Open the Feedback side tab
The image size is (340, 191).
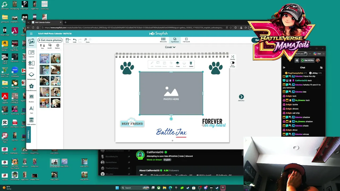tap(28, 134)
